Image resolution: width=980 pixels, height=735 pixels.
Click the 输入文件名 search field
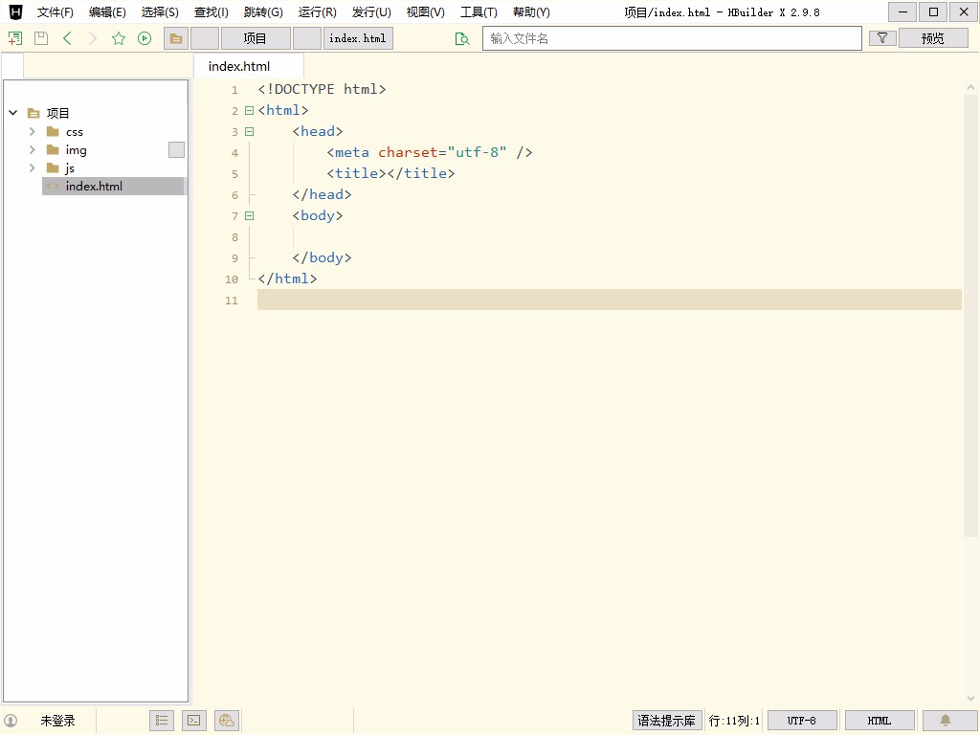672,38
